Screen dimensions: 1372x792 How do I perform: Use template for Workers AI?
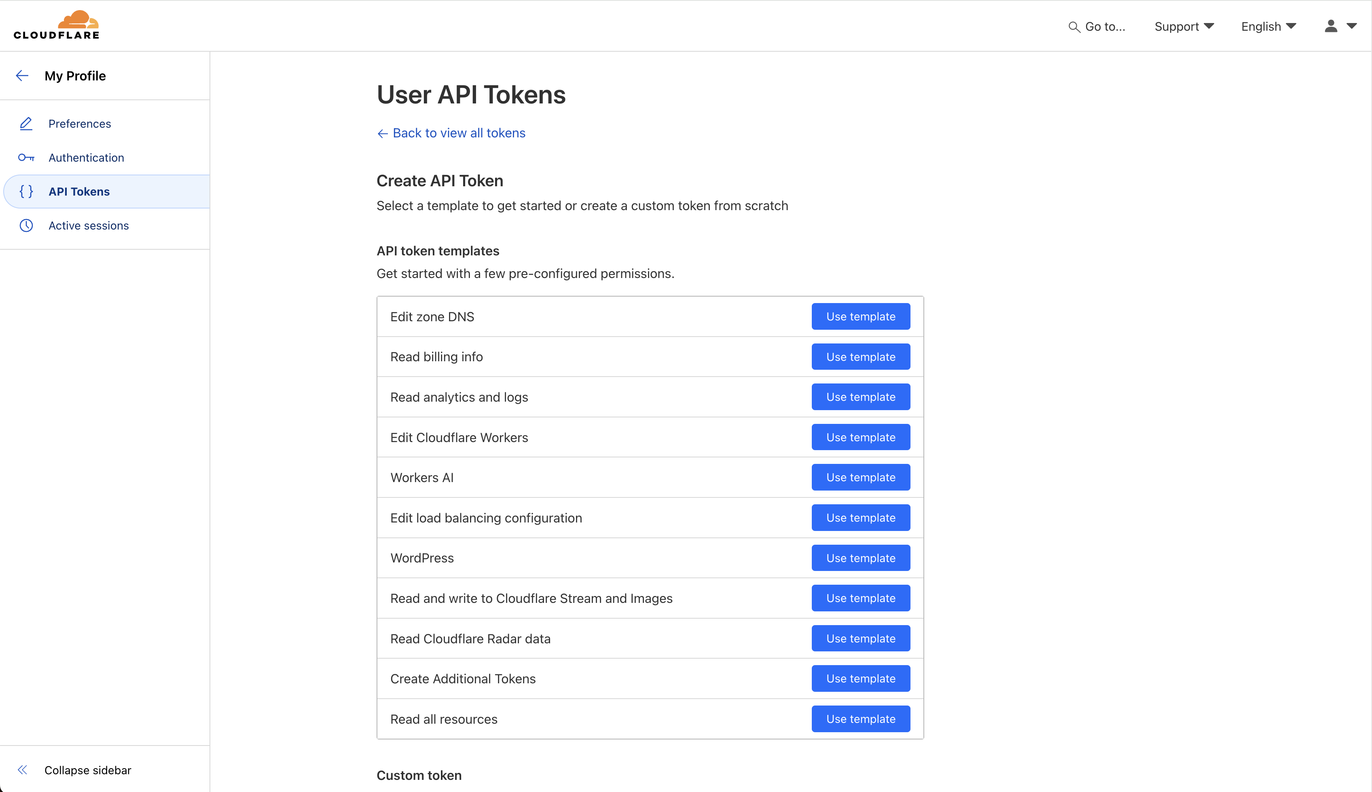click(860, 477)
